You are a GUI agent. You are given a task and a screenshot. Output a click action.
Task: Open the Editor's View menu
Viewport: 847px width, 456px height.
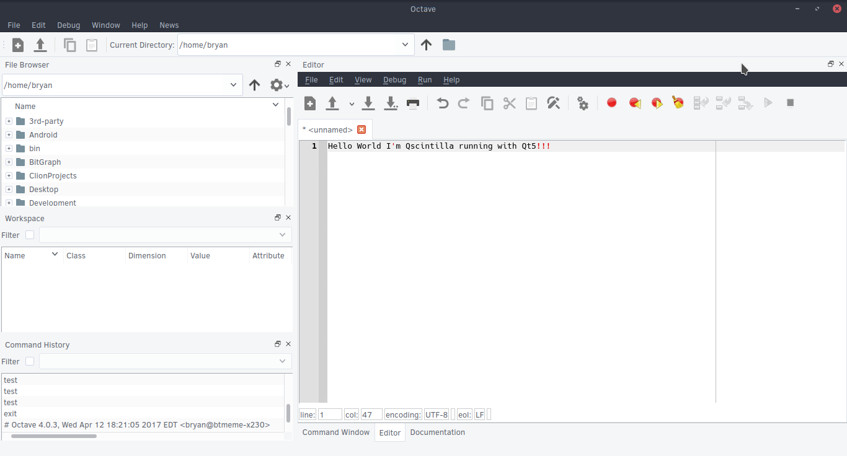pos(363,80)
